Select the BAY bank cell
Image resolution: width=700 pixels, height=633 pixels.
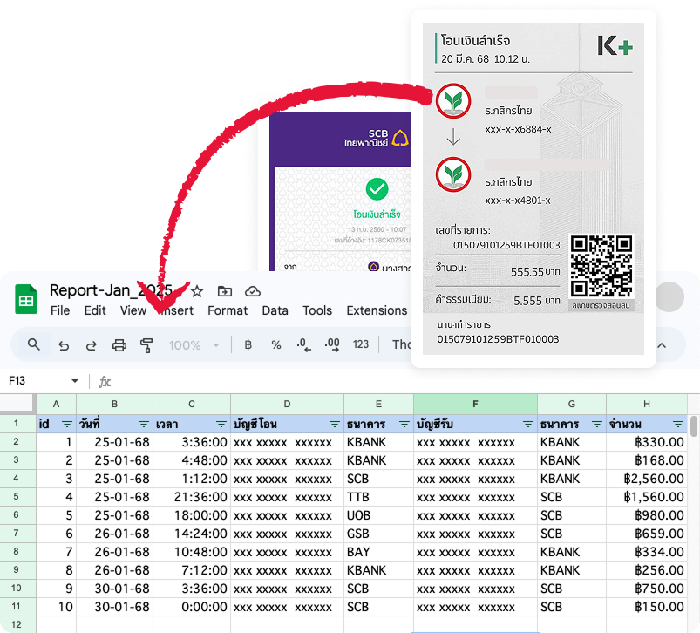(378, 552)
